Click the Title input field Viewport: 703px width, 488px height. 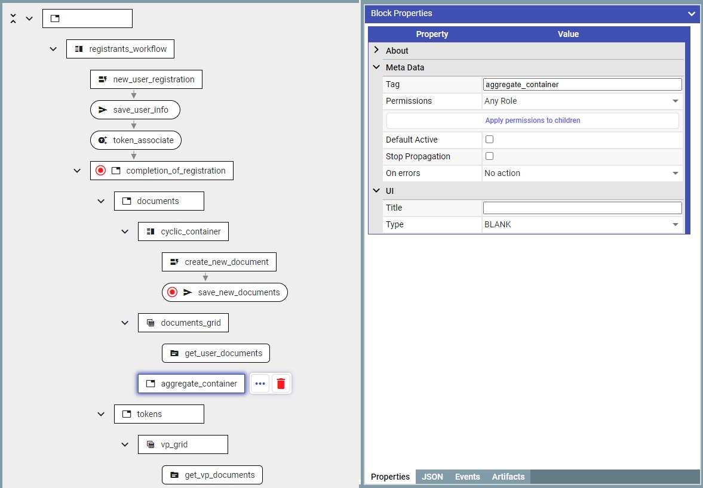pos(582,208)
